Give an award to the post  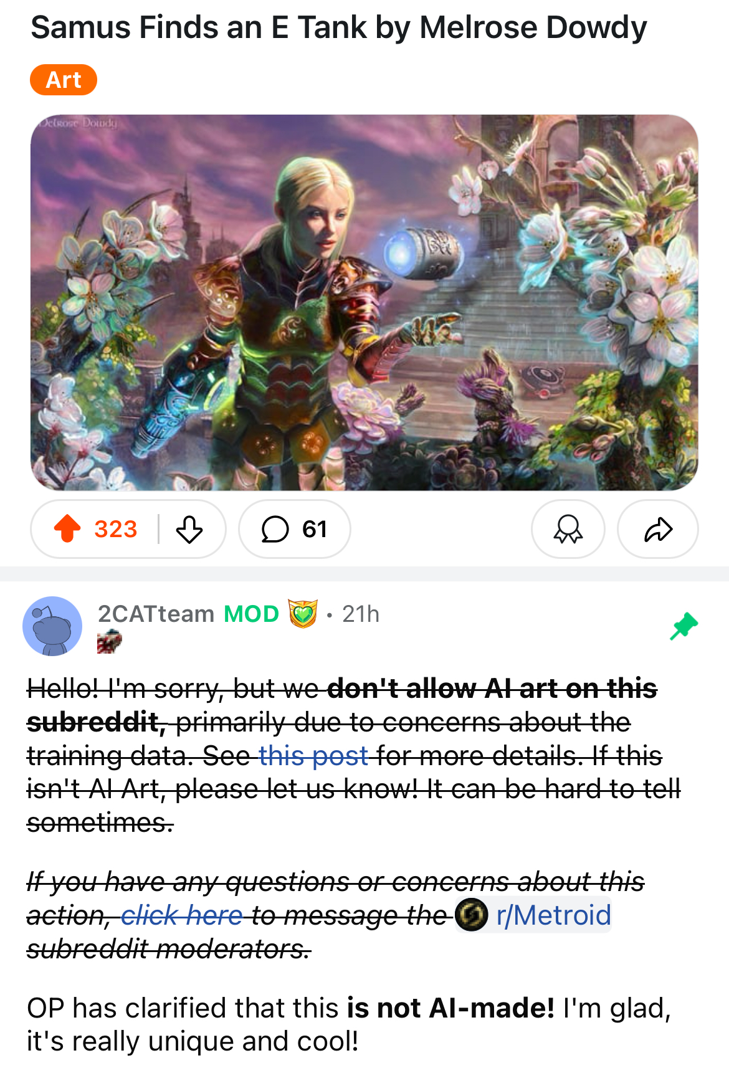568,529
